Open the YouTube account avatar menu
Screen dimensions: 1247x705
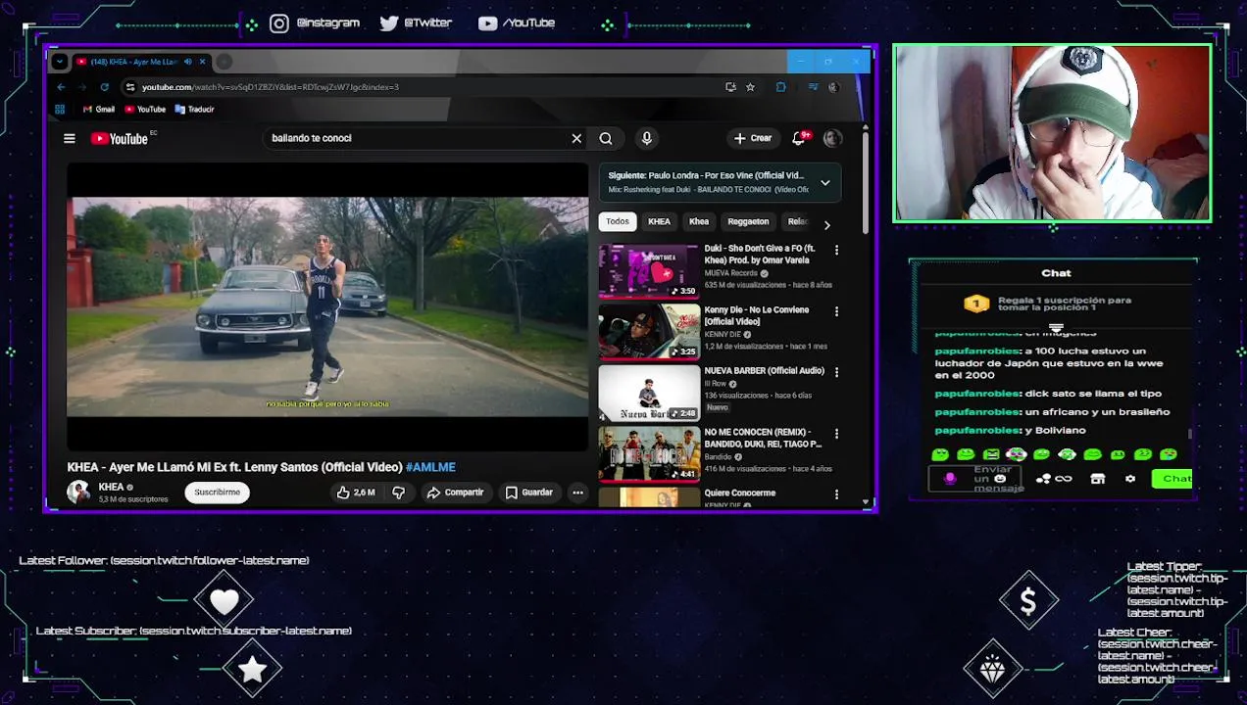[832, 138]
